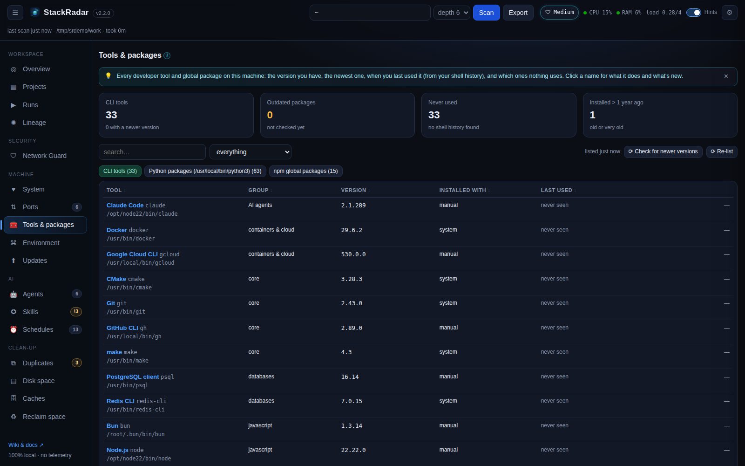Sort the table by the GROUP column
Screen dimensions: 745x466
pos(260,190)
